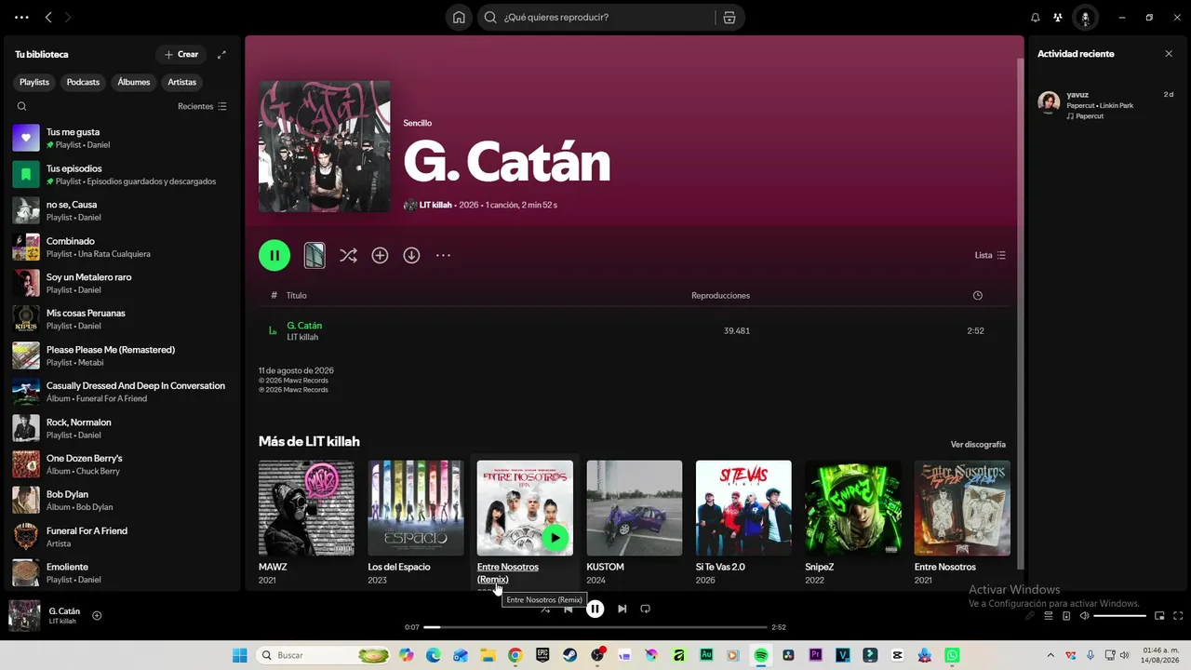
Task: Filter library by Playlists
Action: (34, 82)
